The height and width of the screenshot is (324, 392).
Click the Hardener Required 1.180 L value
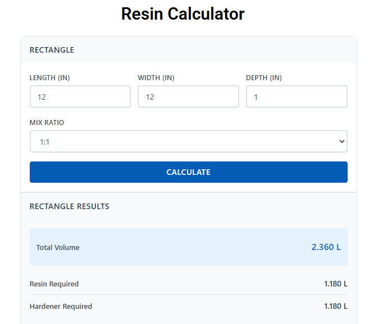click(x=335, y=307)
